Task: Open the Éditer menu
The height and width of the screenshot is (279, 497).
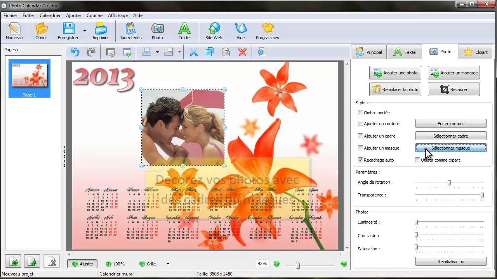Action: [x=28, y=15]
